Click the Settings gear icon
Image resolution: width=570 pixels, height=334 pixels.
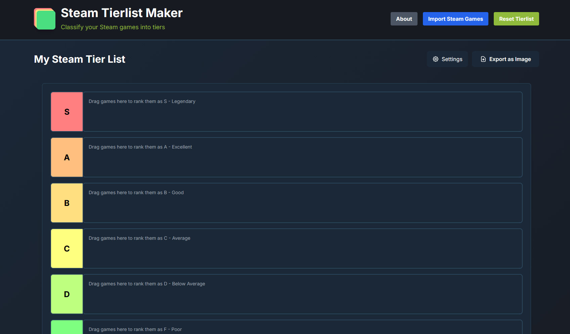point(436,59)
